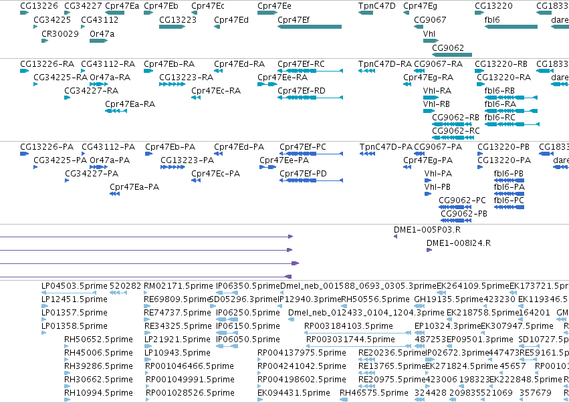Select the Or47a-PA protein label
569x403 pixels.
pos(110,160)
